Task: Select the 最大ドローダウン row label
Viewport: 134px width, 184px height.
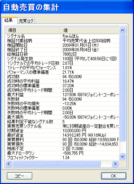Action: coord(21,153)
